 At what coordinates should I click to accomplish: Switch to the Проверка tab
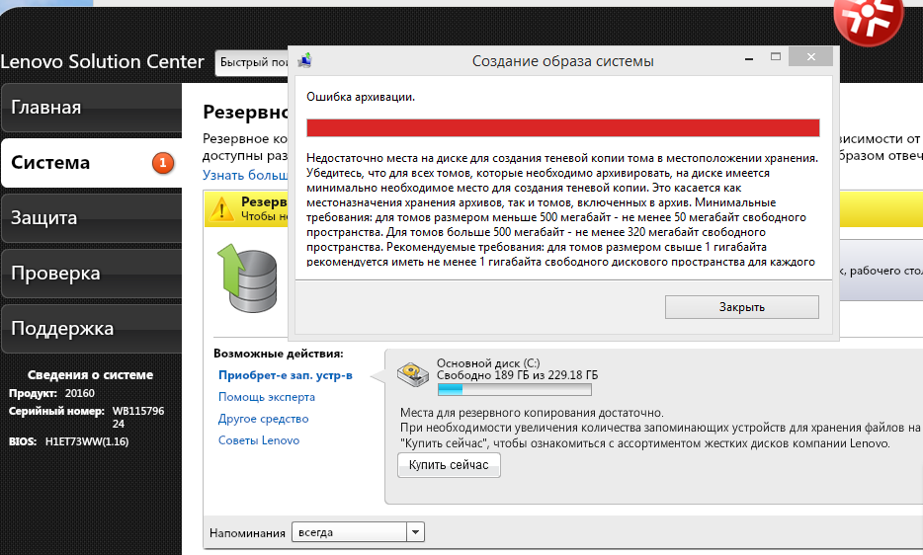coord(91,274)
